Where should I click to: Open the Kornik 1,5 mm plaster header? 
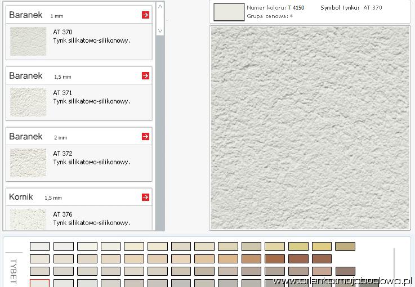tap(21, 197)
